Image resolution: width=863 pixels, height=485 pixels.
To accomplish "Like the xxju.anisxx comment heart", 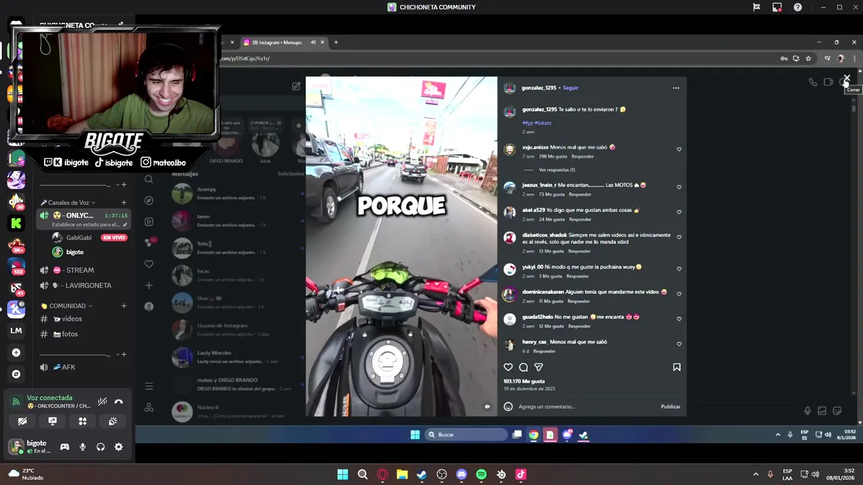I will (679, 150).
